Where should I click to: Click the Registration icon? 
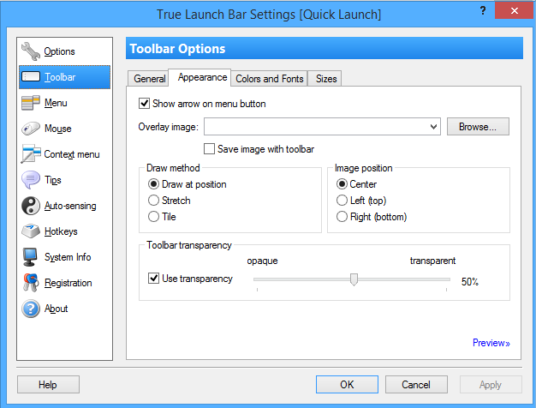[x=31, y=283]
